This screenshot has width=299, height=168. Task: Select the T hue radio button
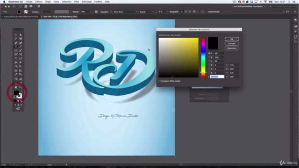[209, 53]
